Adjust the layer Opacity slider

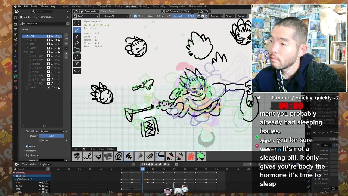tap(52, 136)
